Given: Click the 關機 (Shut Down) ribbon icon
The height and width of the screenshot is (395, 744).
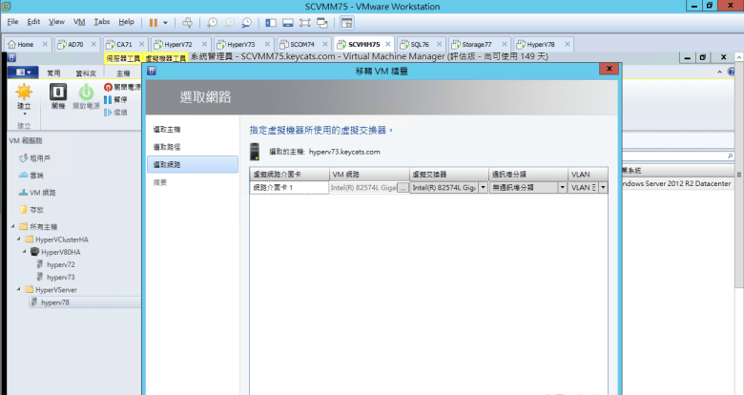Looking at the screenshot, I should [x=57, y=94].
